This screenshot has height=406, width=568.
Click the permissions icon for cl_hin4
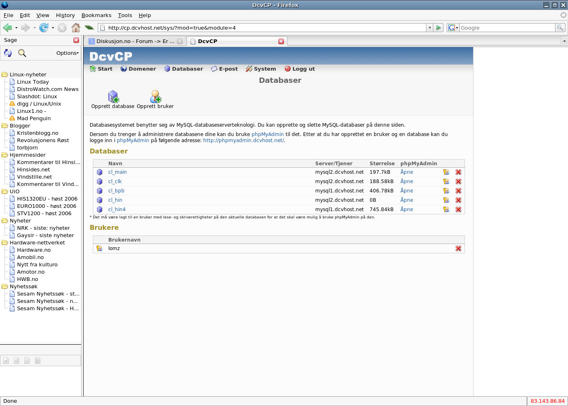tap(446, 209)
